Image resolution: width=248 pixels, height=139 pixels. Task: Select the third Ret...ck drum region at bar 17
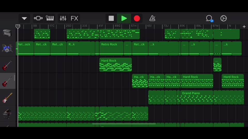pos(58,48)
